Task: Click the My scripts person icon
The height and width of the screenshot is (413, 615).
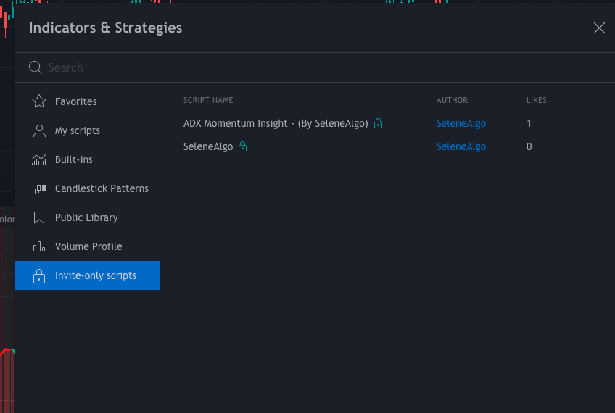Action: [x=39, y=130]
